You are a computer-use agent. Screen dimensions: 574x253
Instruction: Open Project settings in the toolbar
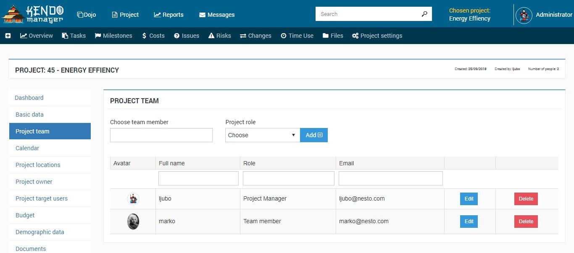tap(377, 36)
